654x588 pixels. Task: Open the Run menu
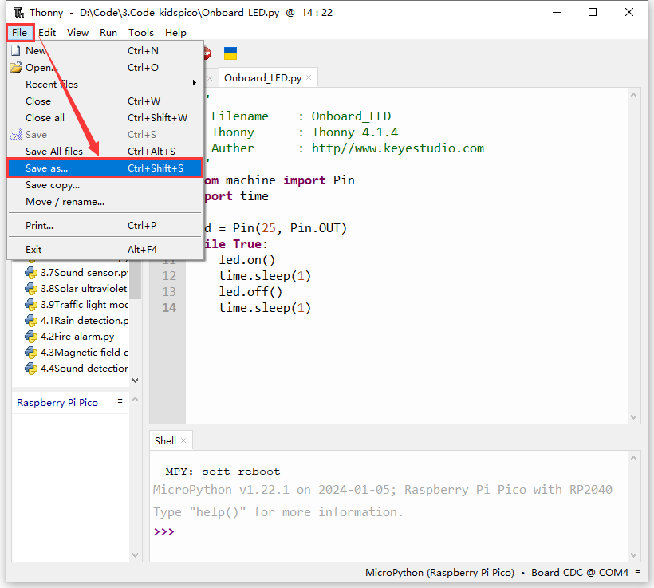click(x=108, y=33)
